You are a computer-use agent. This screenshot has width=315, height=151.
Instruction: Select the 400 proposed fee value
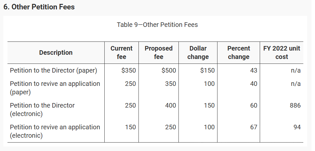coord(170,106)
